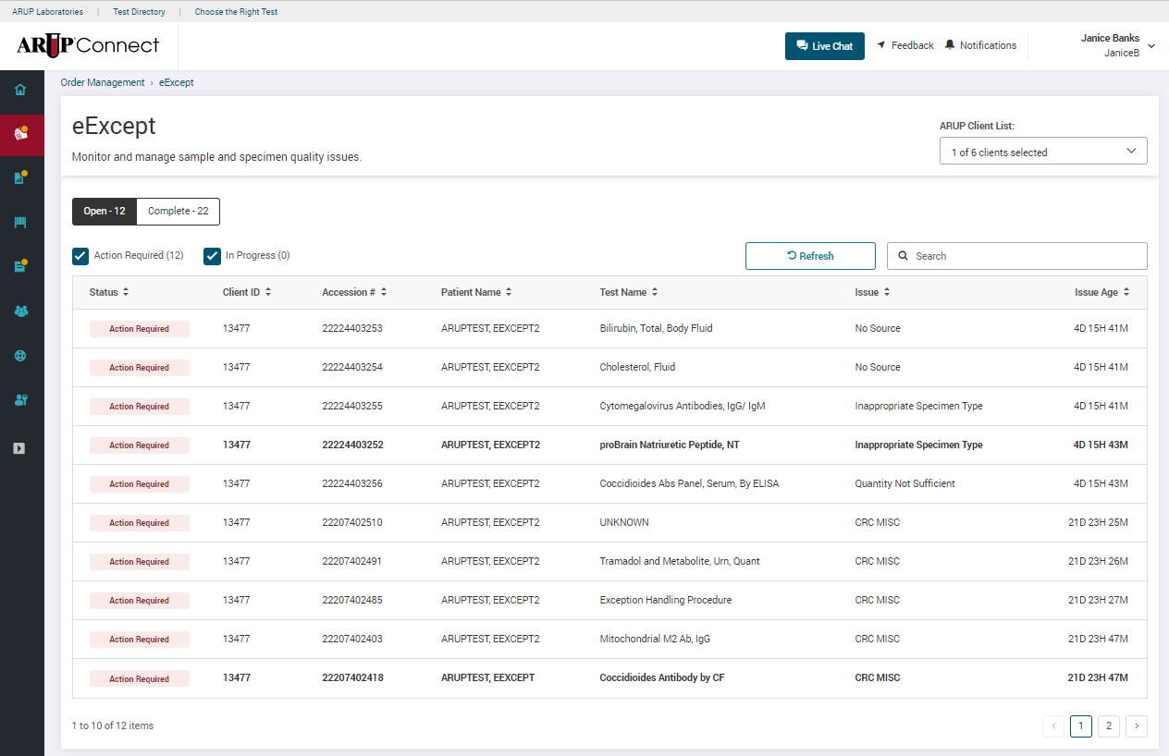This screenshot has height=756, width=1169.
Task: Click issue age 21D 23H 25M
Action: 1098,522
